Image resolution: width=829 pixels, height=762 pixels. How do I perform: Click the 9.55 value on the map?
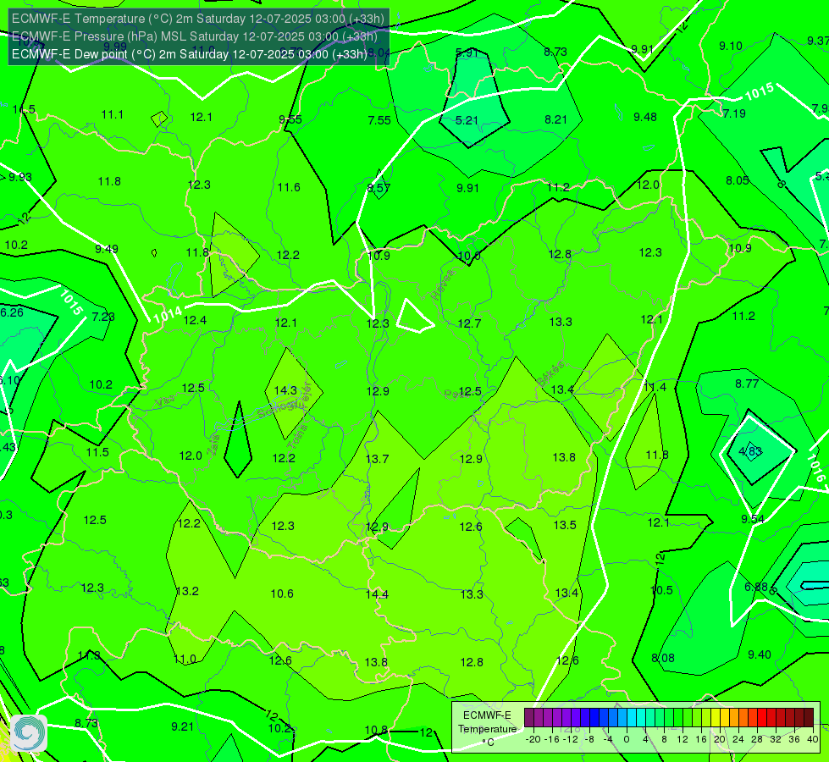[290, 119]
